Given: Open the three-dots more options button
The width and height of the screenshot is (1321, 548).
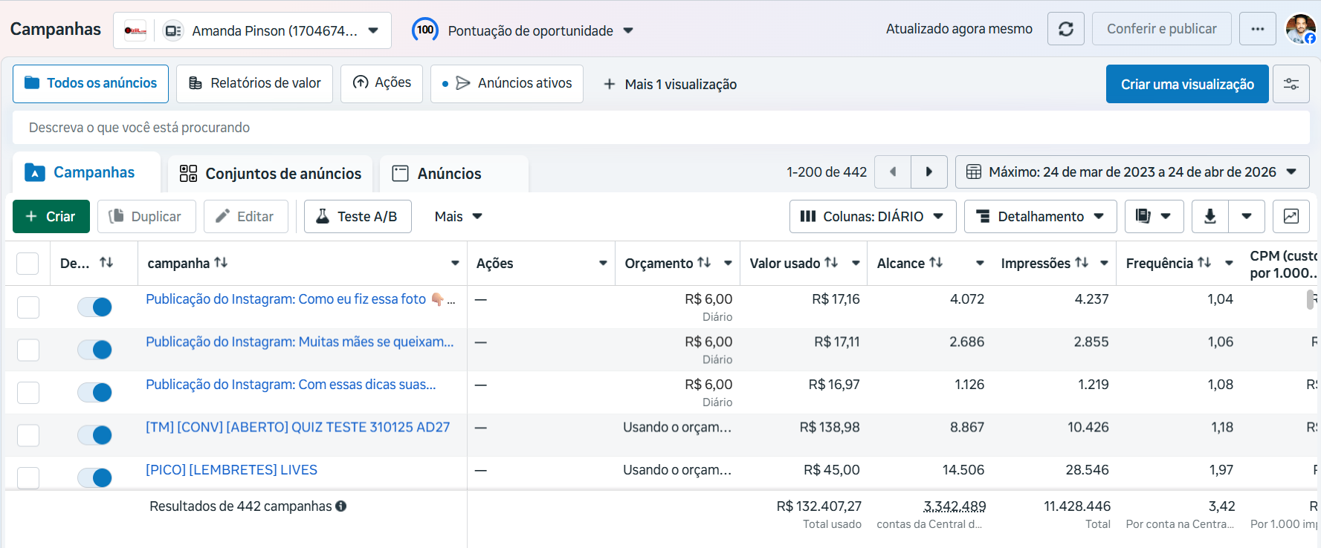Looking at the screenshot, I should tap(1257, 29).
